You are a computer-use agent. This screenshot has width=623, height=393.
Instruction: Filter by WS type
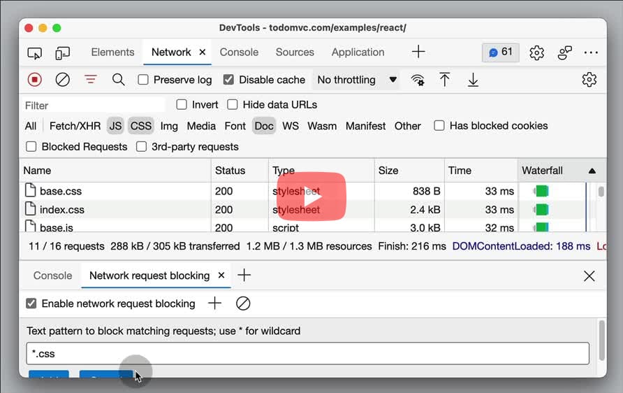coord(291,126)
